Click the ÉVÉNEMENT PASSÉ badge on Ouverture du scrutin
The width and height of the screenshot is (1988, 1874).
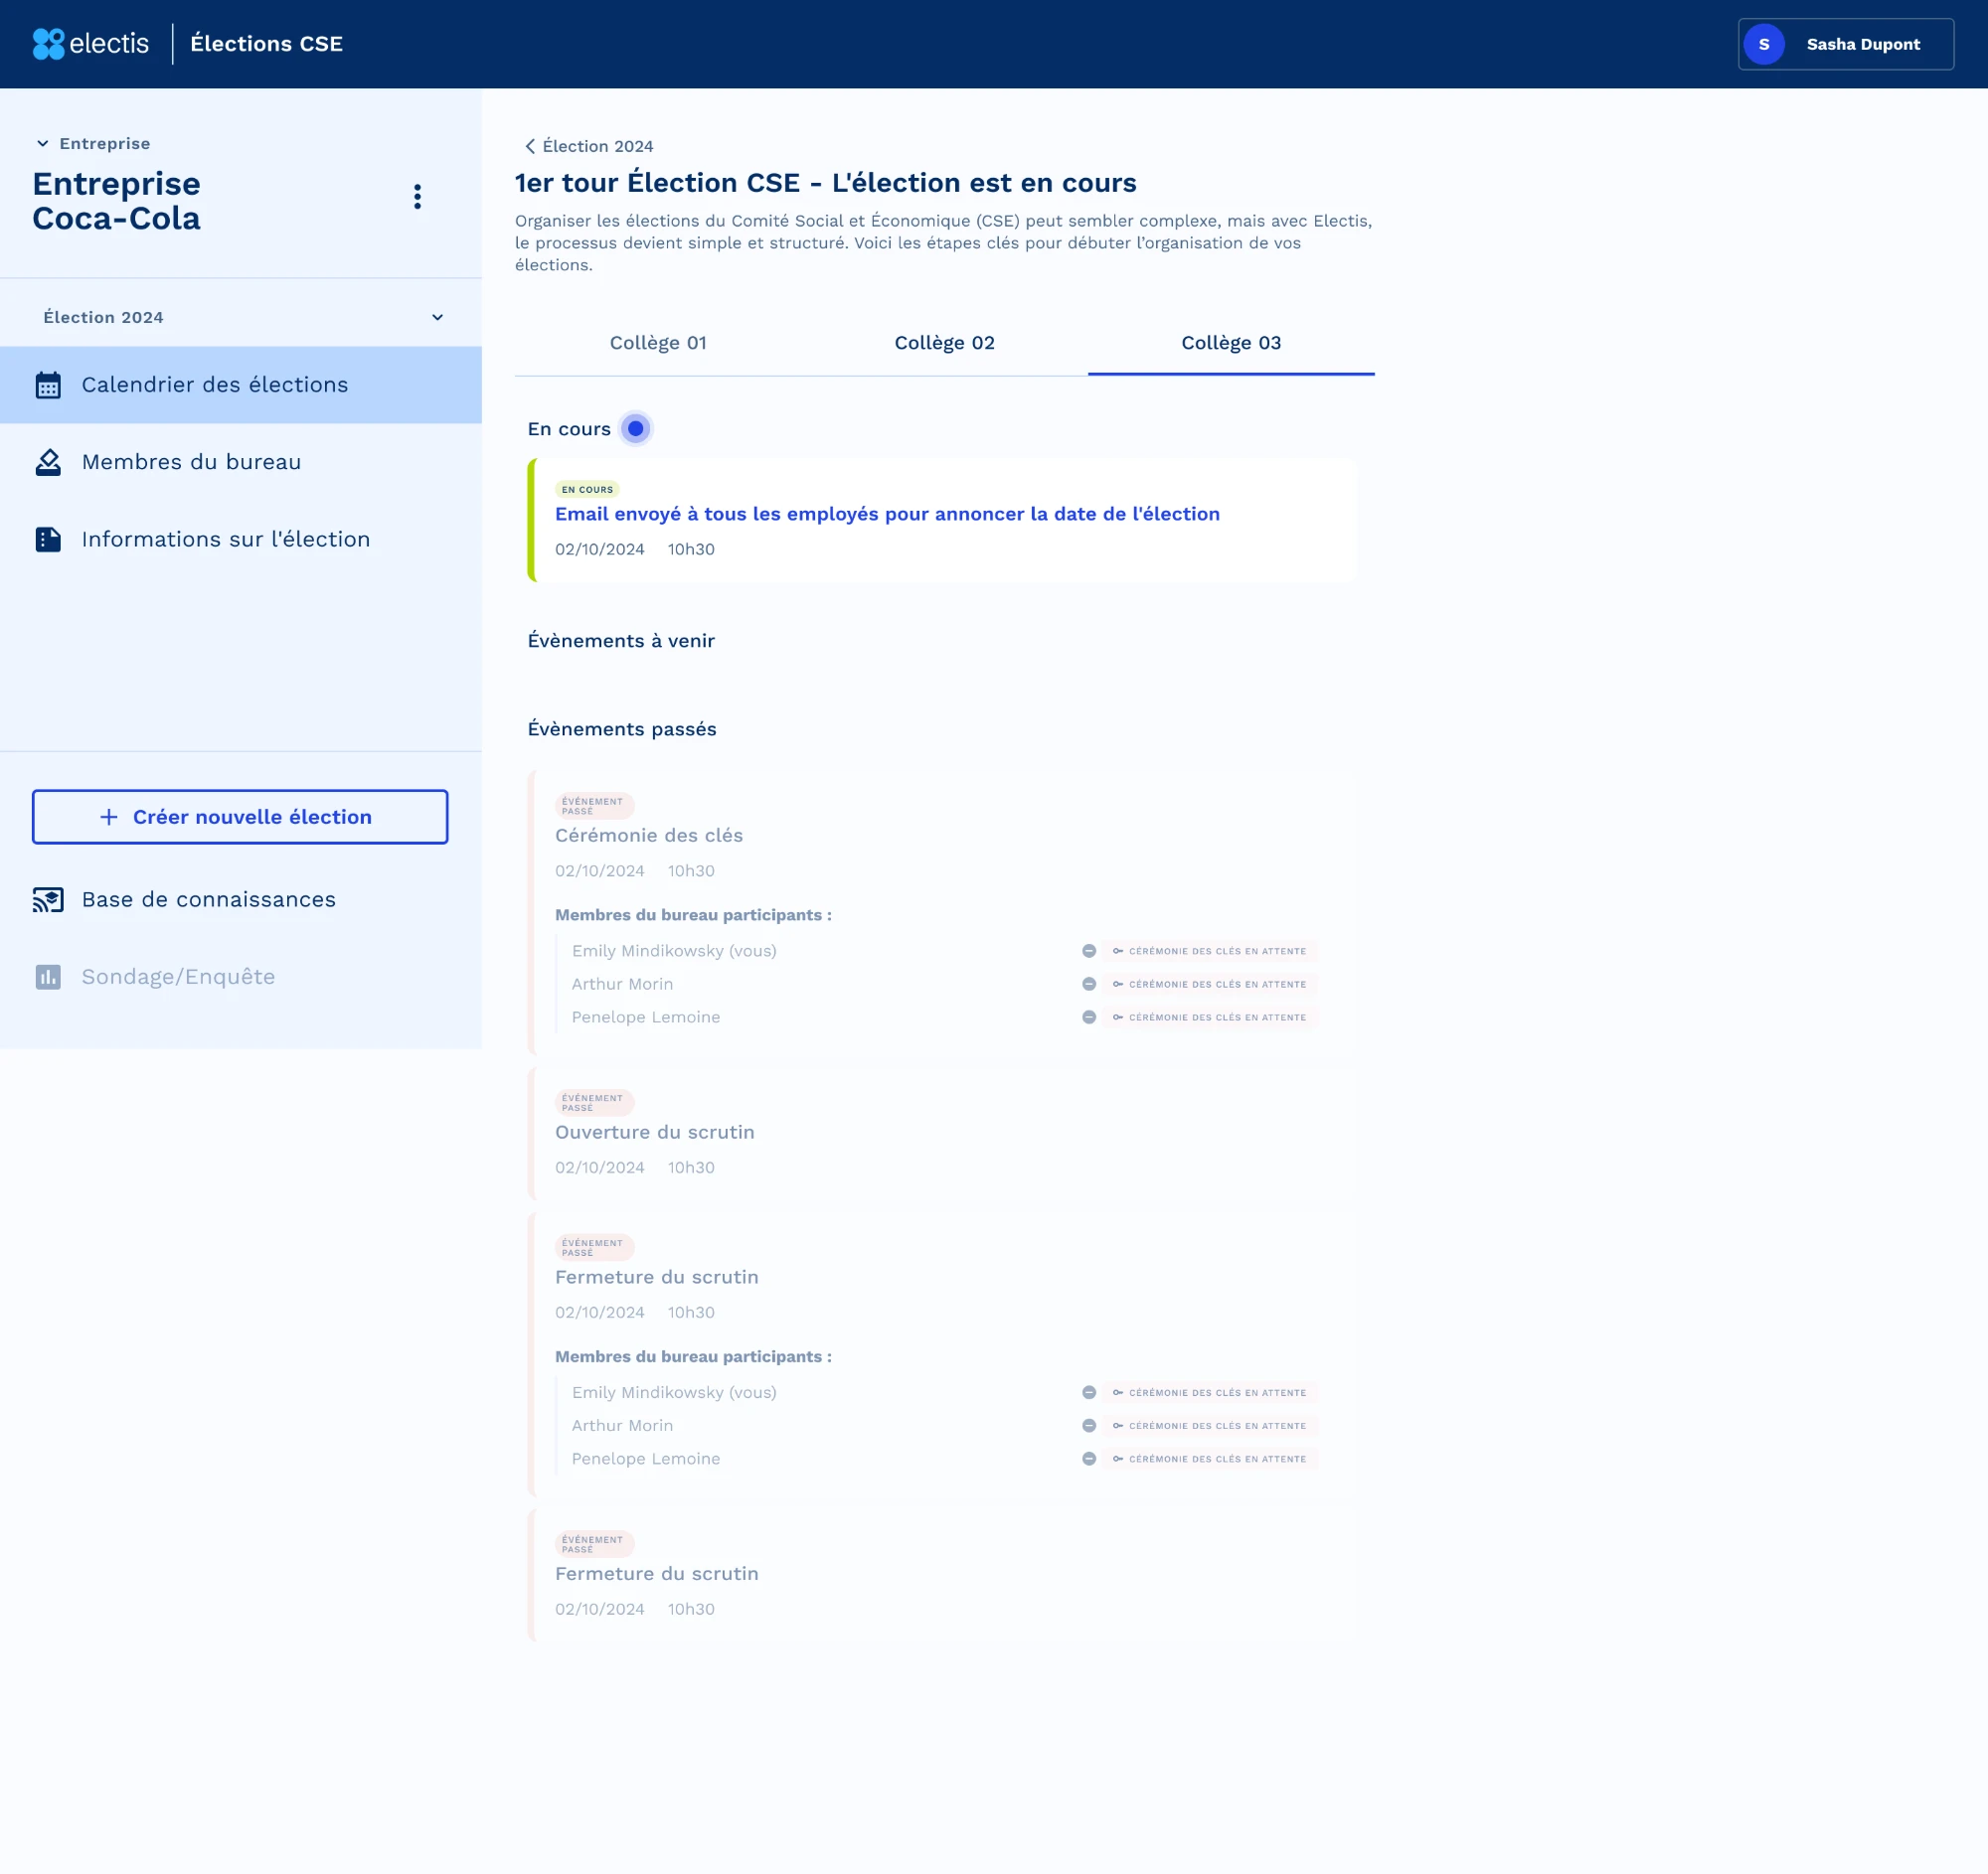coord(594,1102)
